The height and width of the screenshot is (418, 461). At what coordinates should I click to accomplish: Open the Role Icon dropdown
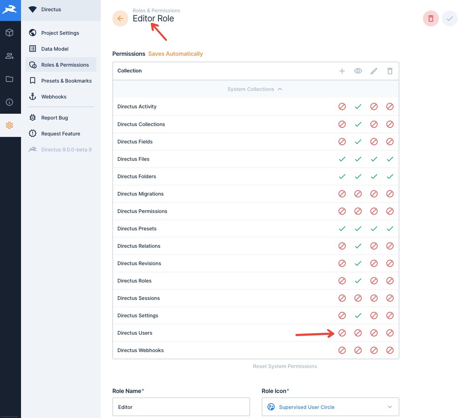(x=330, y=407)
